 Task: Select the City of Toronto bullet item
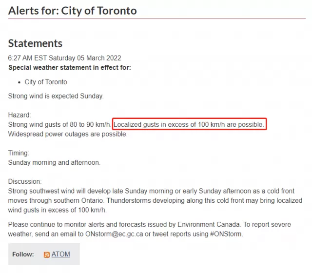(x=46, y=82)
